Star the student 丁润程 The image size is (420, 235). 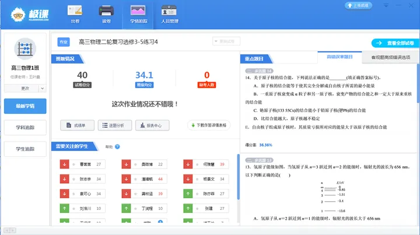tap(135, 209)
